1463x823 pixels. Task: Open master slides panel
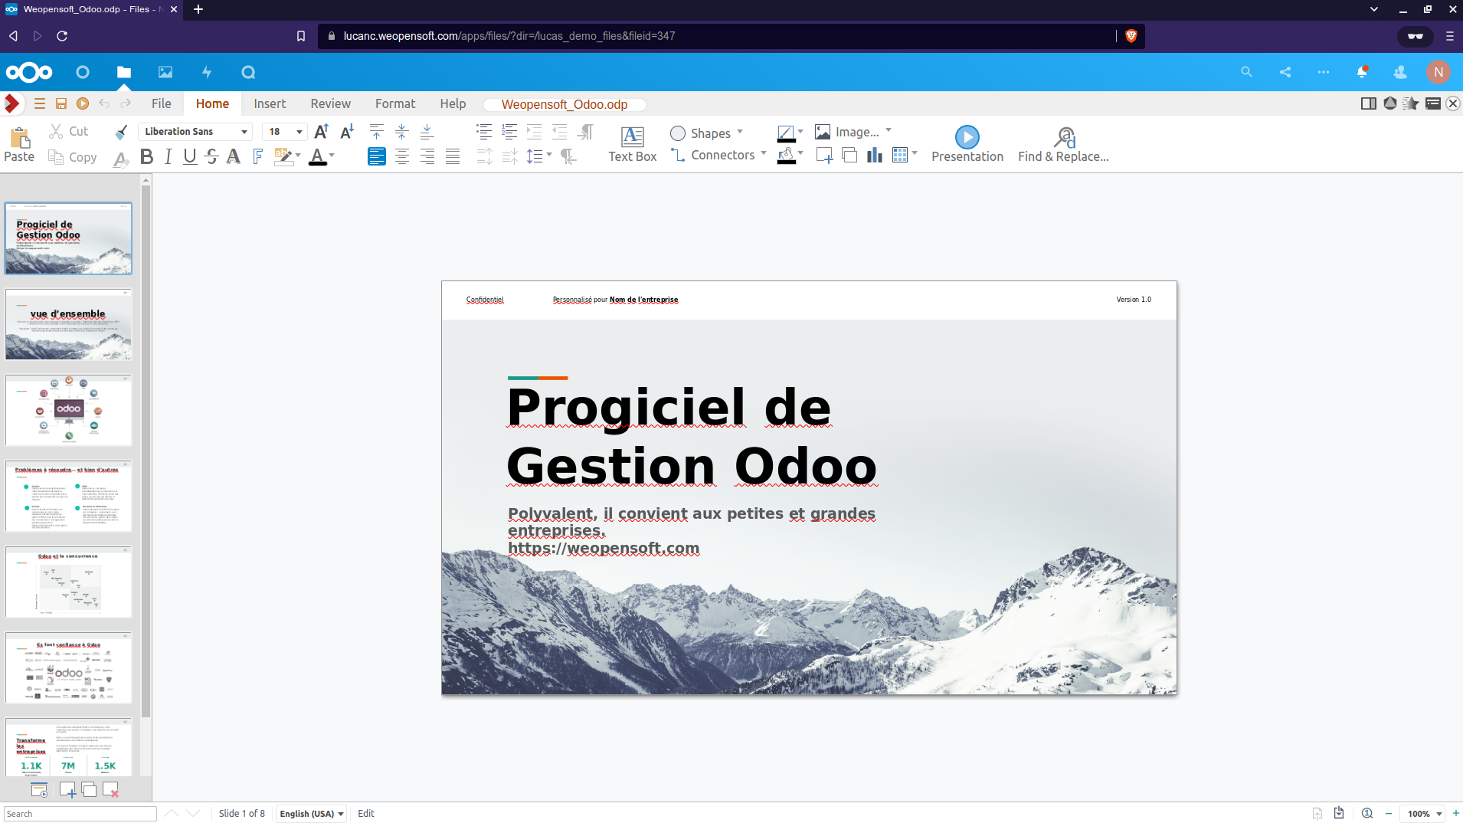coord(1432,103)
